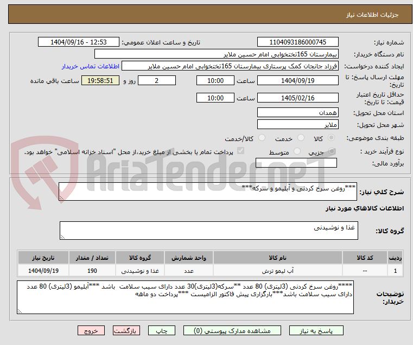Click the resize handle of شرح کلی نیاز
Image resolution: width=413 pixels, height=345 pixels.
click(x=61, y=198)
